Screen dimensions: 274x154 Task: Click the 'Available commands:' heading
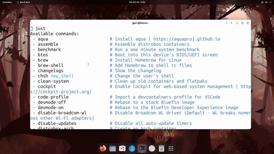[54, 33]
